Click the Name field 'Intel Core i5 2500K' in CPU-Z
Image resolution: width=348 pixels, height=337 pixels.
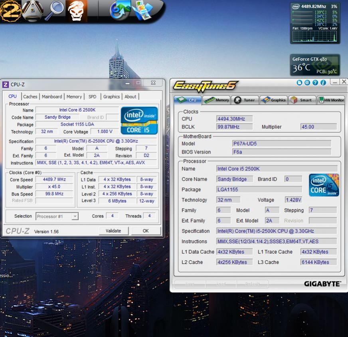tap(77, 110)
